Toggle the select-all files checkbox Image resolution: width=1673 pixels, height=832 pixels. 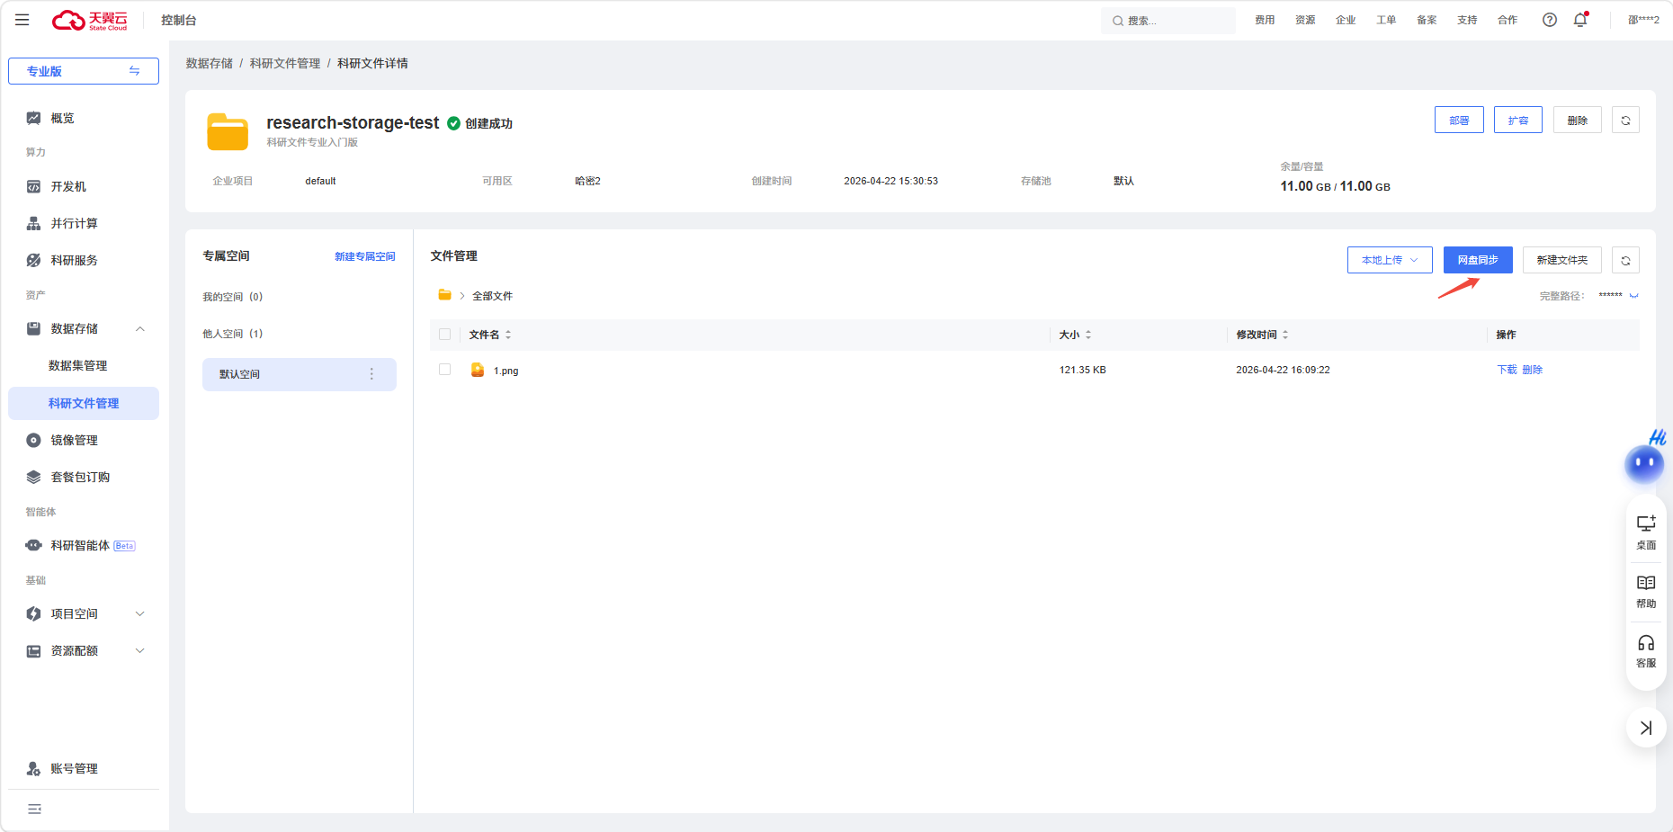pos(444,335)
